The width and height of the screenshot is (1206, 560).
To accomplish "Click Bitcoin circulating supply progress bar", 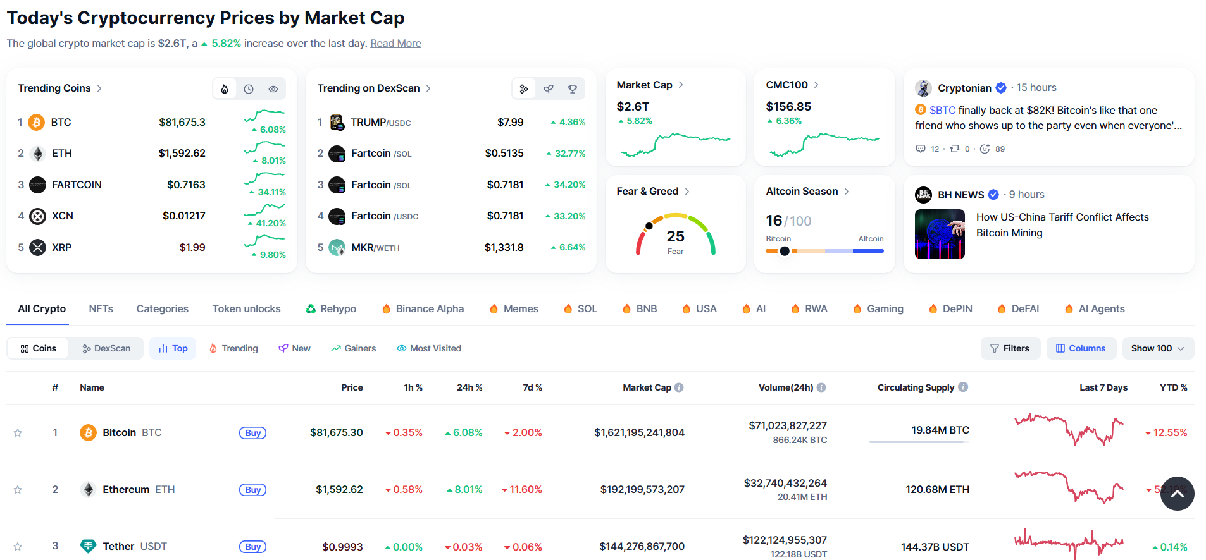I will pos(919,441).
